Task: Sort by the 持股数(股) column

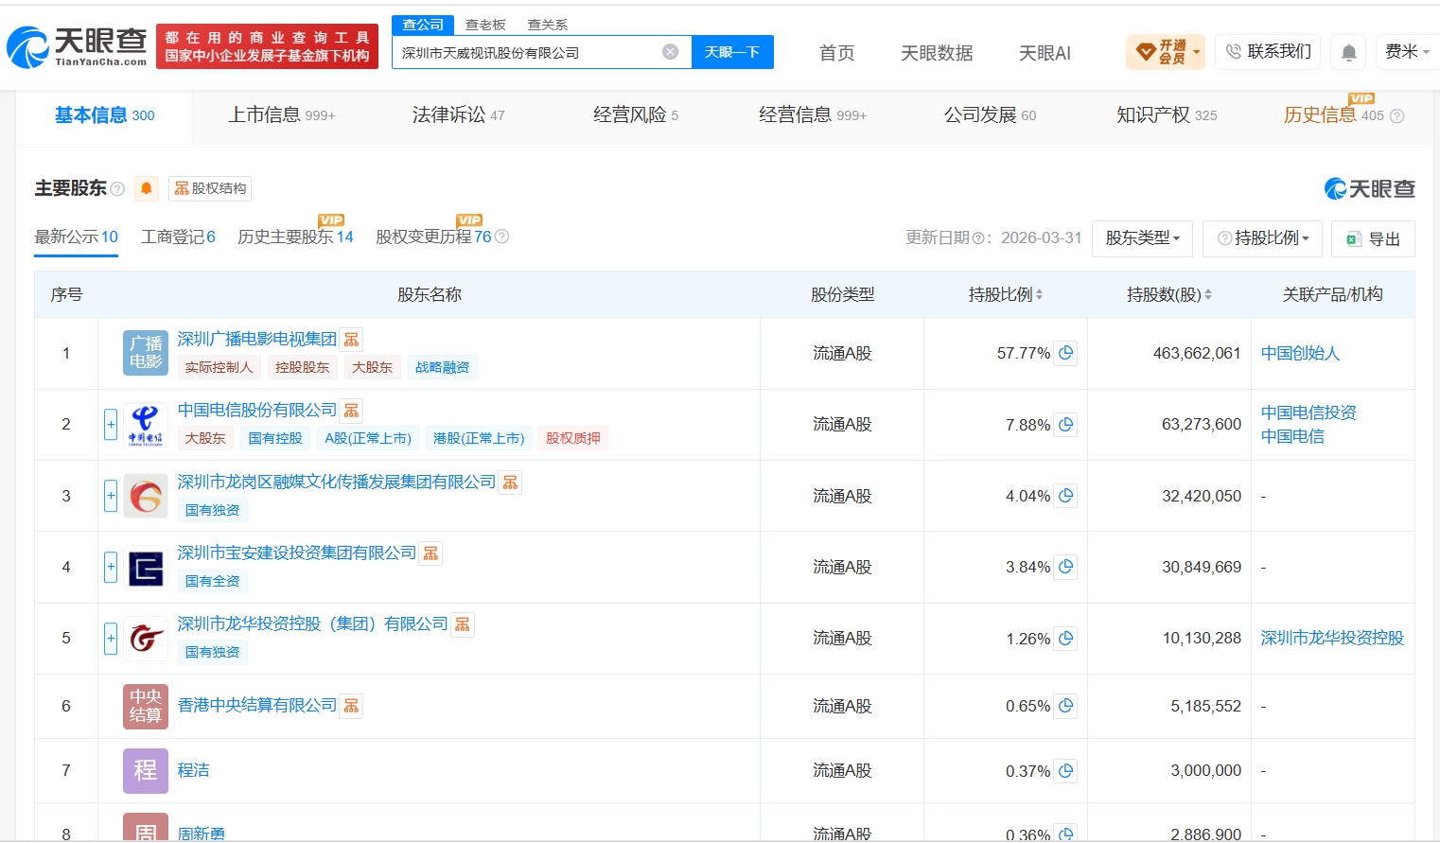Action: (x=1168, y=294)
